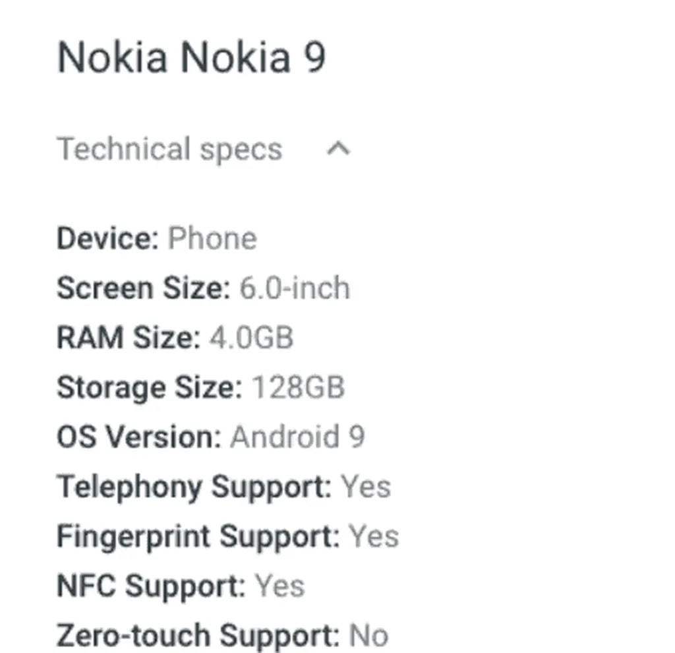
Task: Click the 4.0GB RAM value
Action: tap(251, 338)
